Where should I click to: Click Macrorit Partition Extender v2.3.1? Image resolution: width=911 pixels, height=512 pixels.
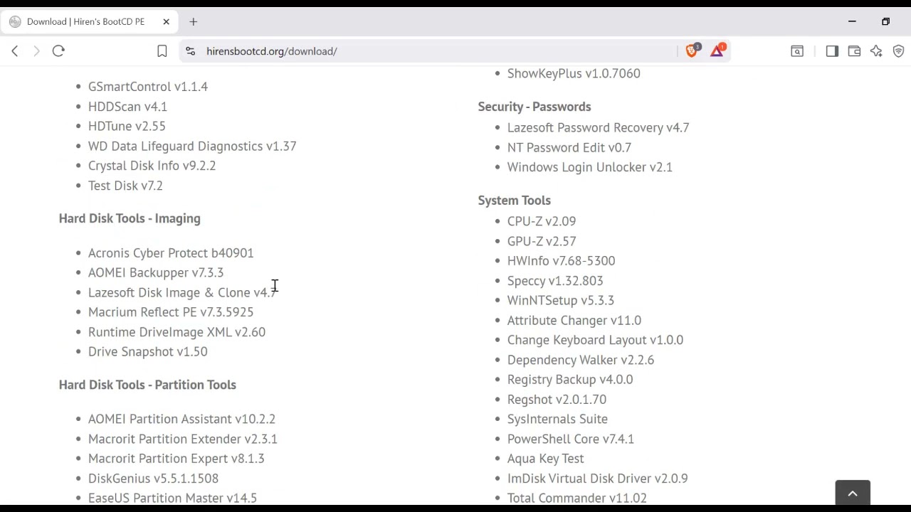click(x=183, y=439)
